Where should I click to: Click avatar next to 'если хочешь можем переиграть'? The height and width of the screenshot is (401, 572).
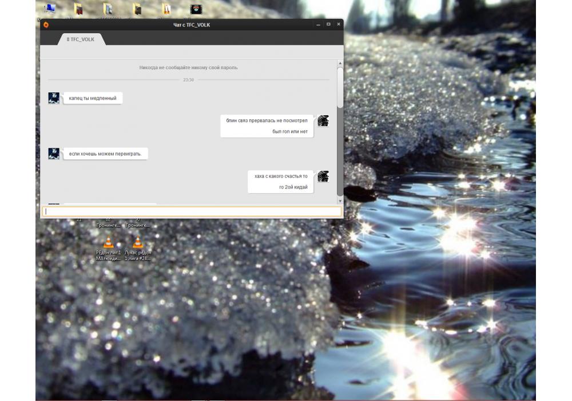pyautogui.click(x=54, y=154)
